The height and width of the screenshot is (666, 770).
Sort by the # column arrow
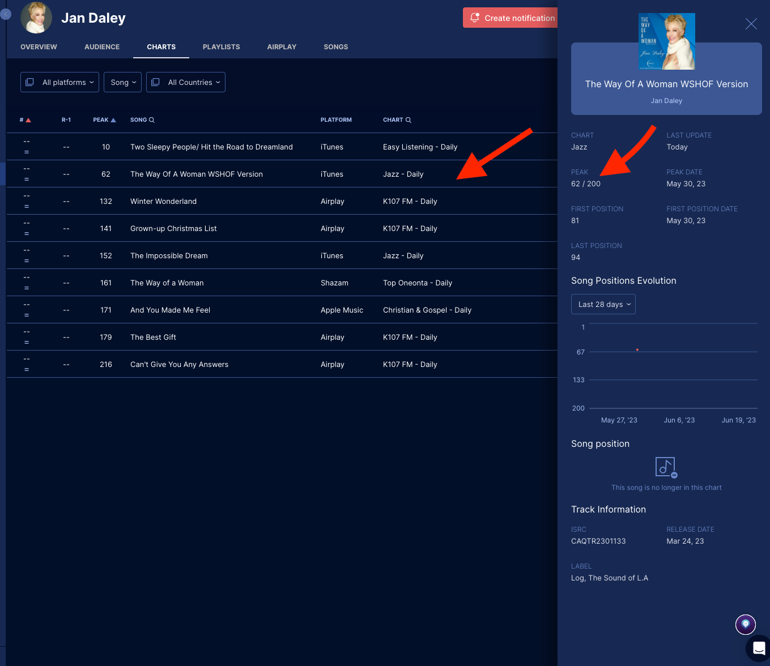28,120
